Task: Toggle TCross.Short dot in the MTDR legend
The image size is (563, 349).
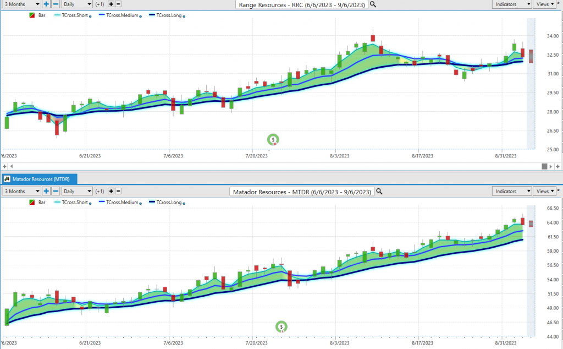Action: pos(90,204)
